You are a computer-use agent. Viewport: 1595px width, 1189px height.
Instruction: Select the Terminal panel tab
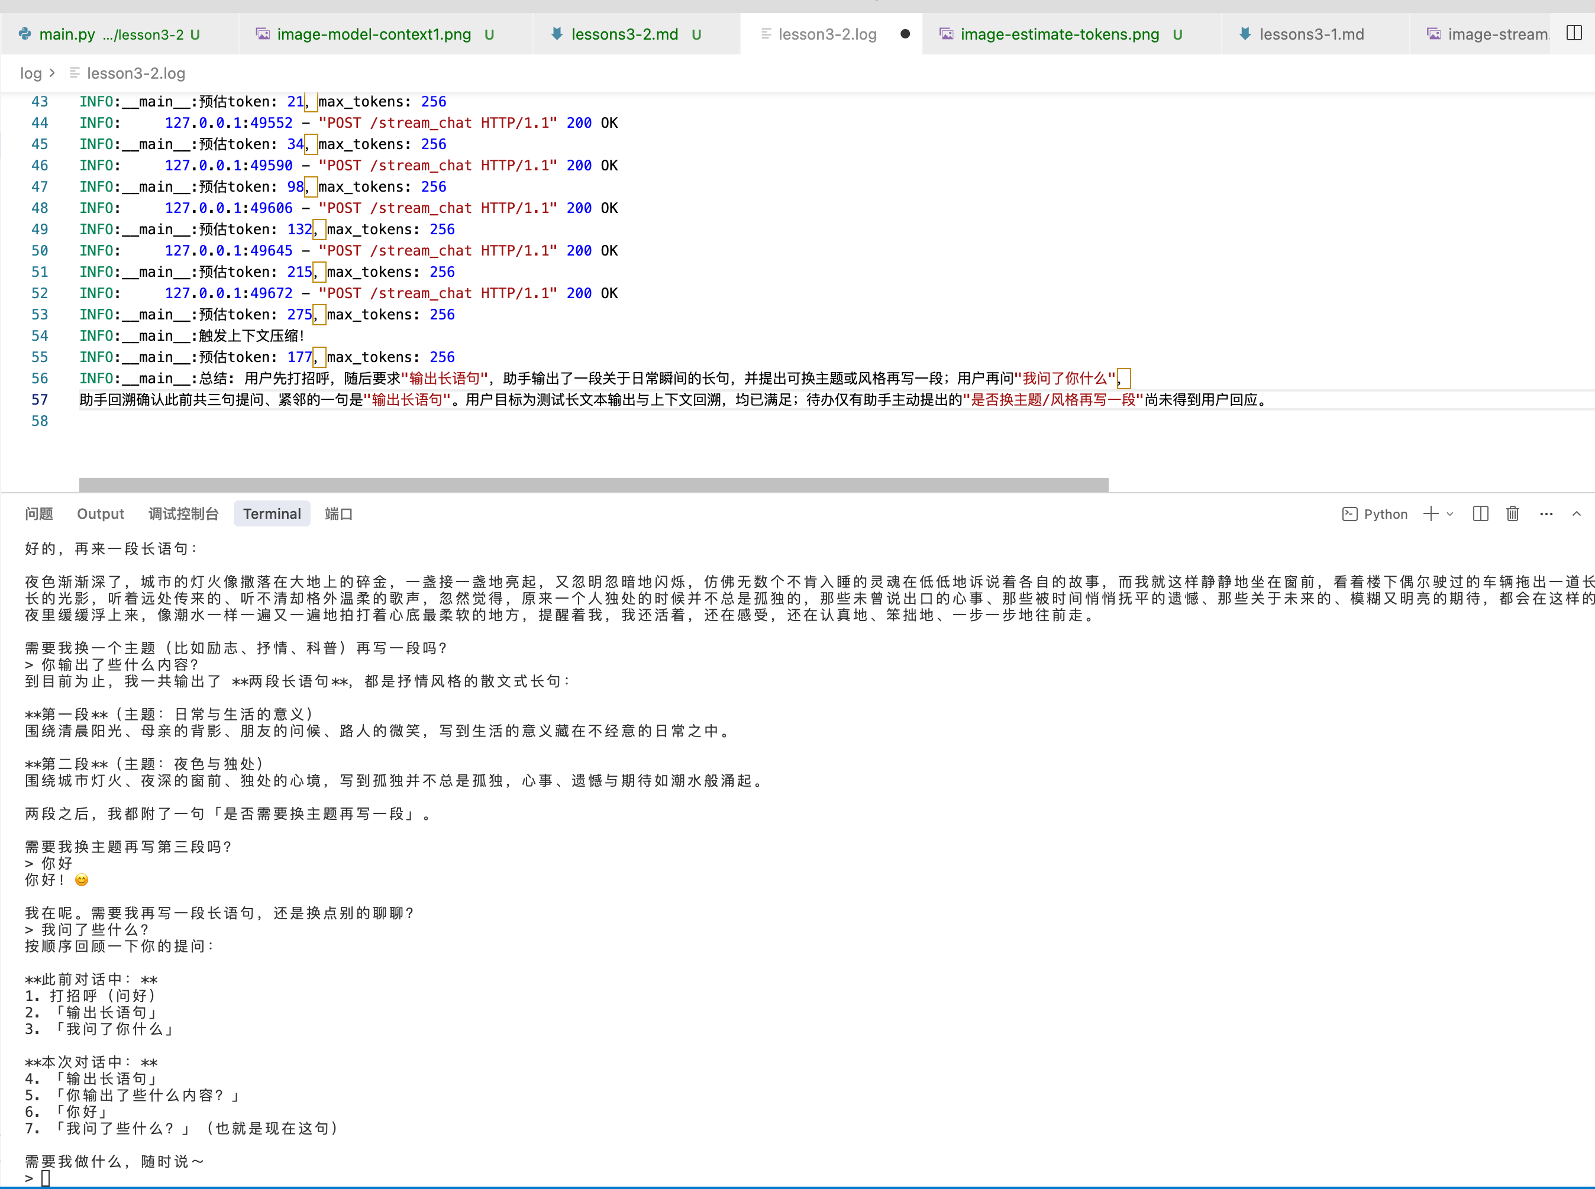point(272,514)
